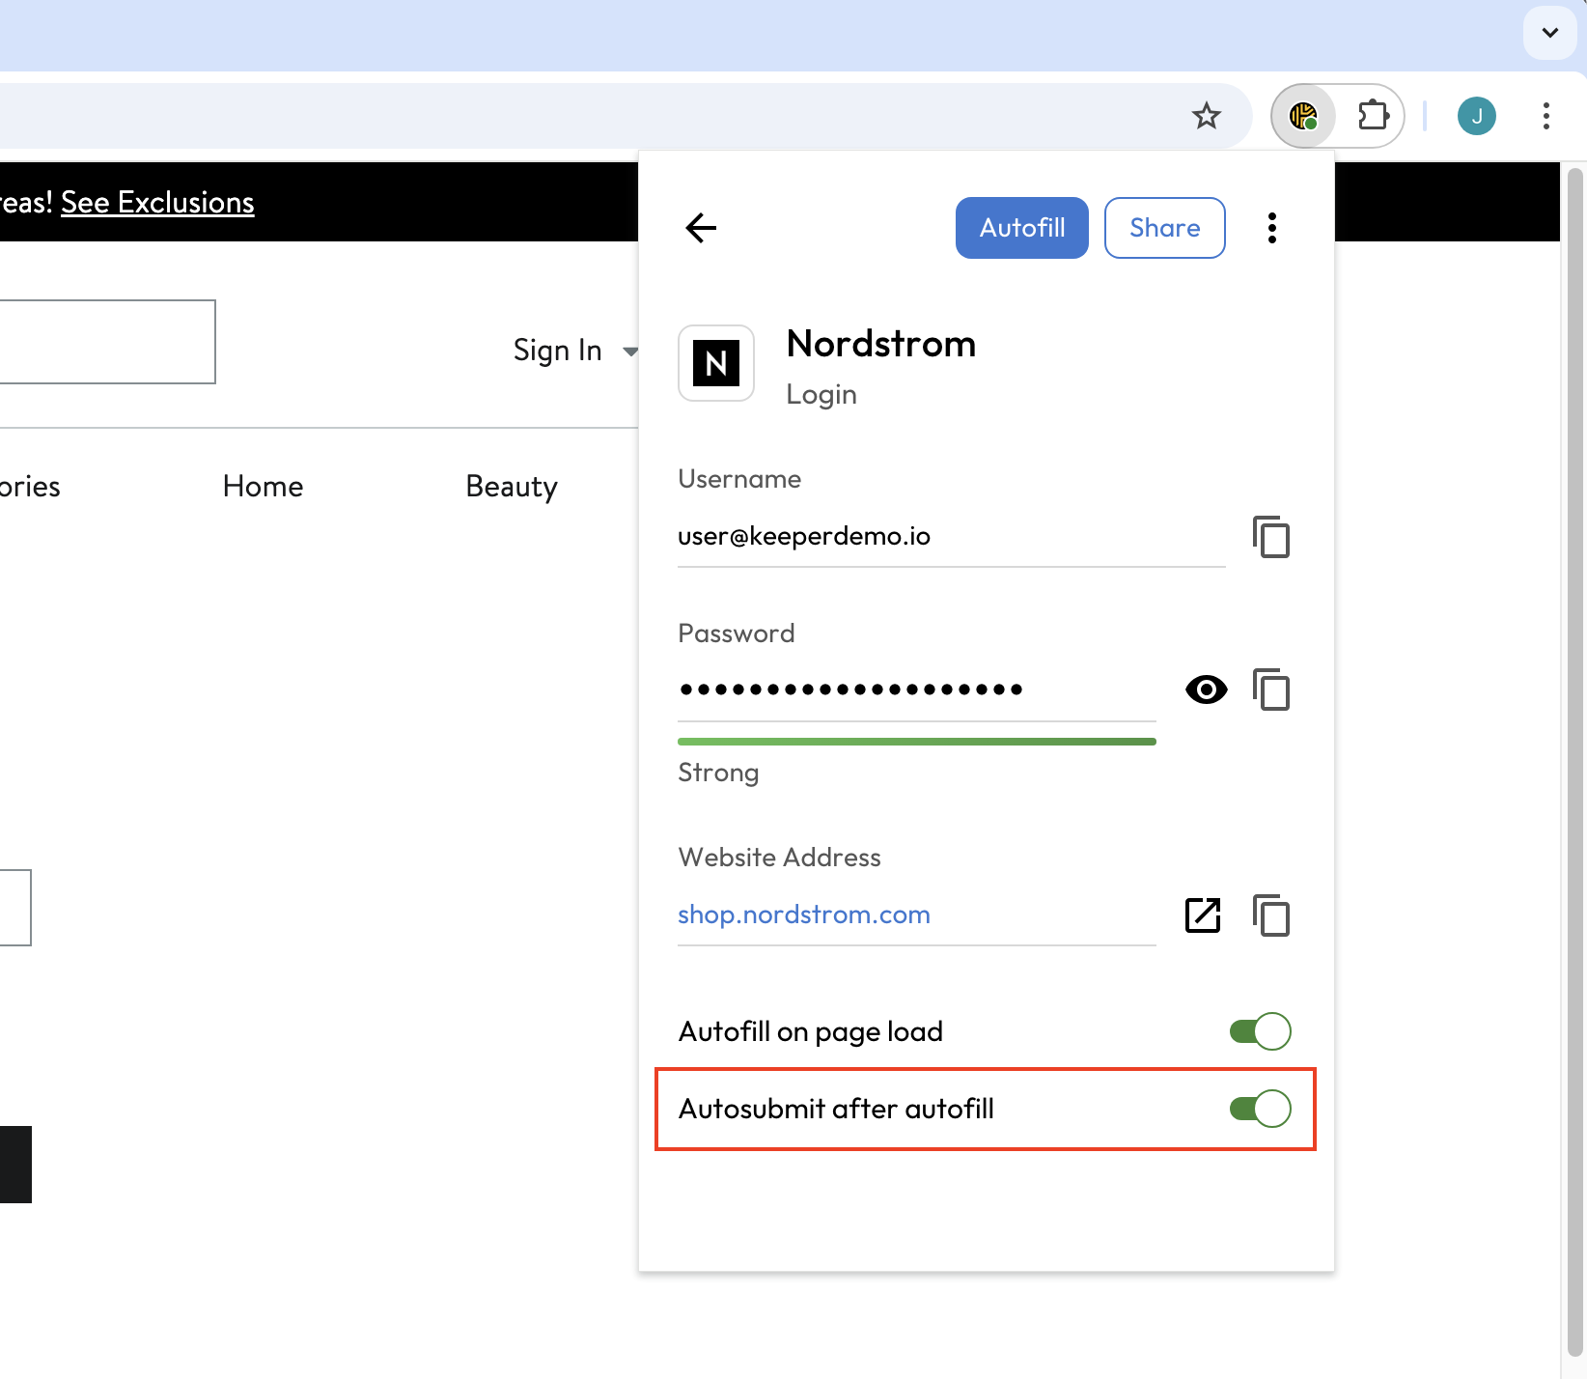
Task: Open the Keeper record more options menu
Action: [1272, 228]
